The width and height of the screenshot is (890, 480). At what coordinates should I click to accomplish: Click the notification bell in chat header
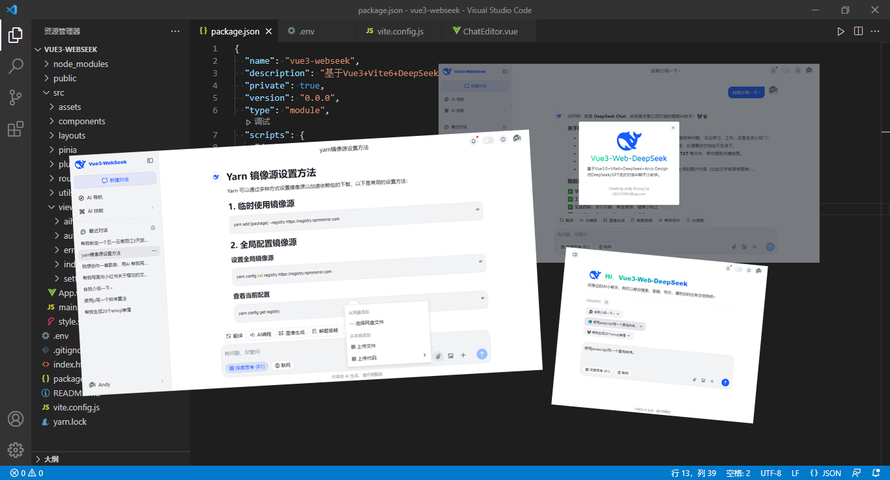[x=474, y=141]
